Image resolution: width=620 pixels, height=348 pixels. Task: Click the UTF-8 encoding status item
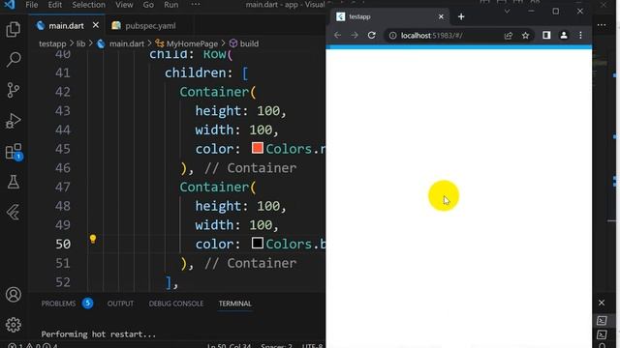(x=313, y=346)
